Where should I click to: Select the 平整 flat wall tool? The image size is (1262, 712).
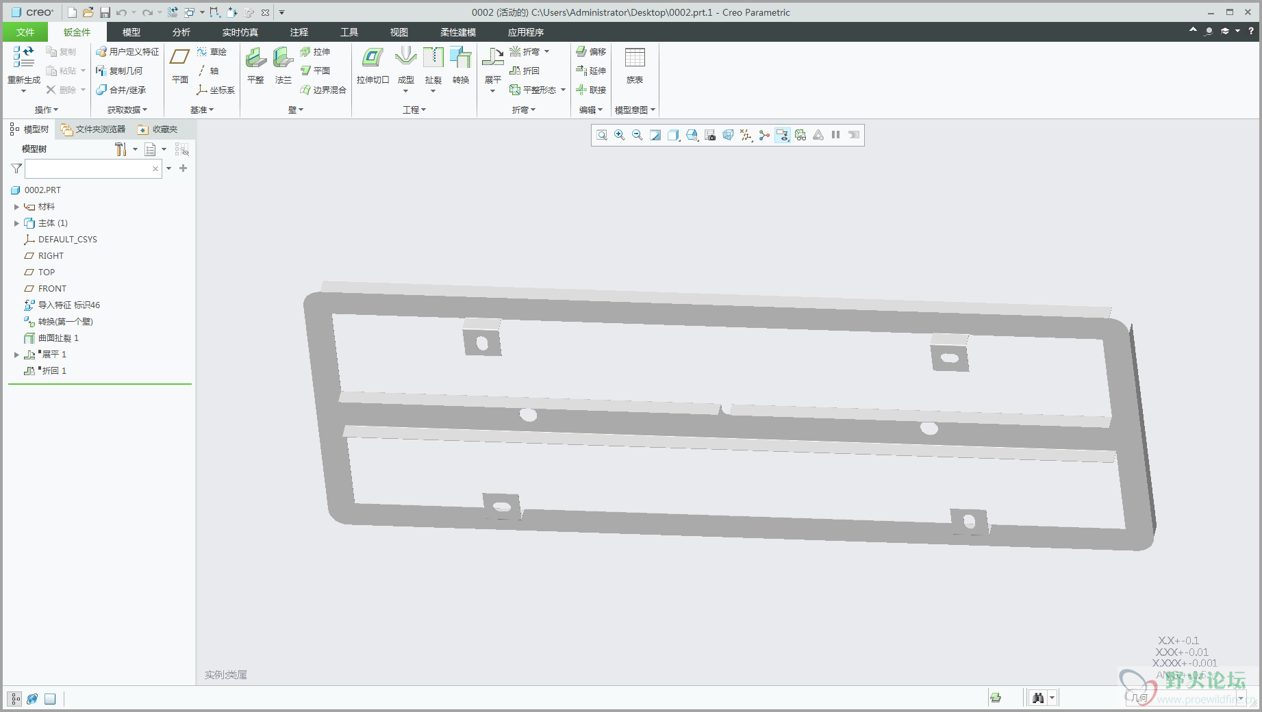coord(255,66)
